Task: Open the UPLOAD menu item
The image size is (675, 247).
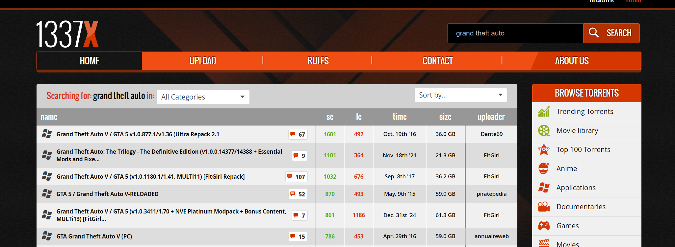Action: (203, 61)
